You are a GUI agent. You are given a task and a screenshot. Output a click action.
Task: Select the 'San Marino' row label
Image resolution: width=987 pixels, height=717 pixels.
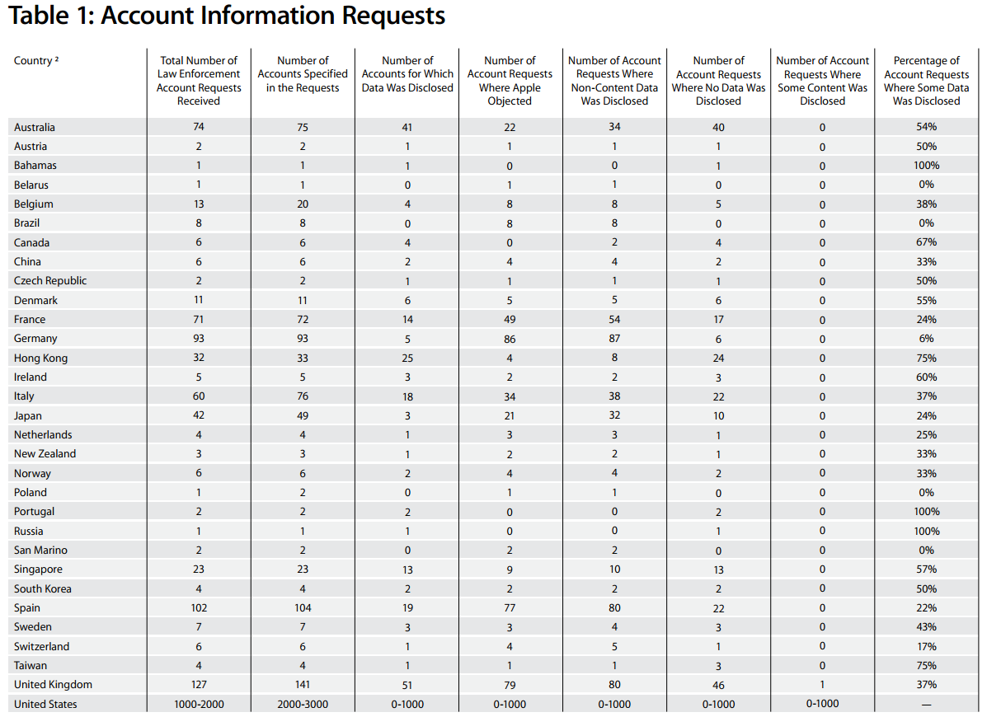tap(40, 550)
